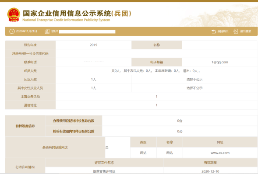258x174 pixels.
Task: Click the user profile icon beside 您好
Action: pyautogui.click(x=47, y=31)
